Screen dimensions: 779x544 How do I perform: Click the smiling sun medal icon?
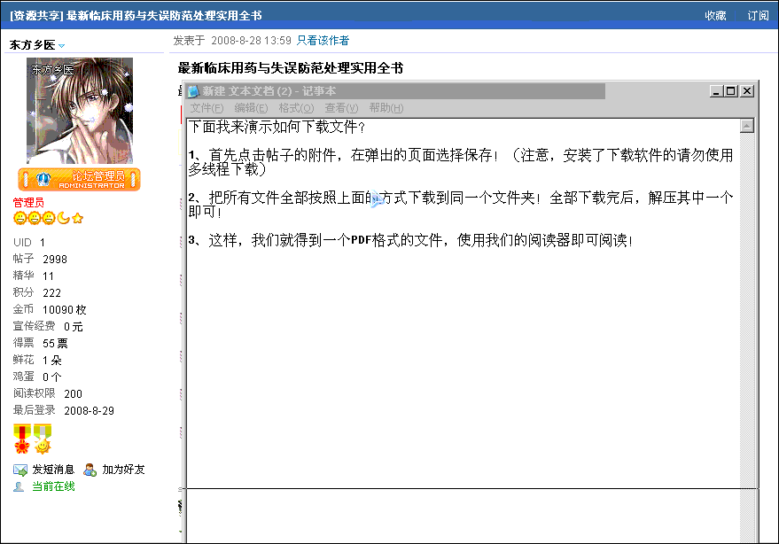coord(43,439)
